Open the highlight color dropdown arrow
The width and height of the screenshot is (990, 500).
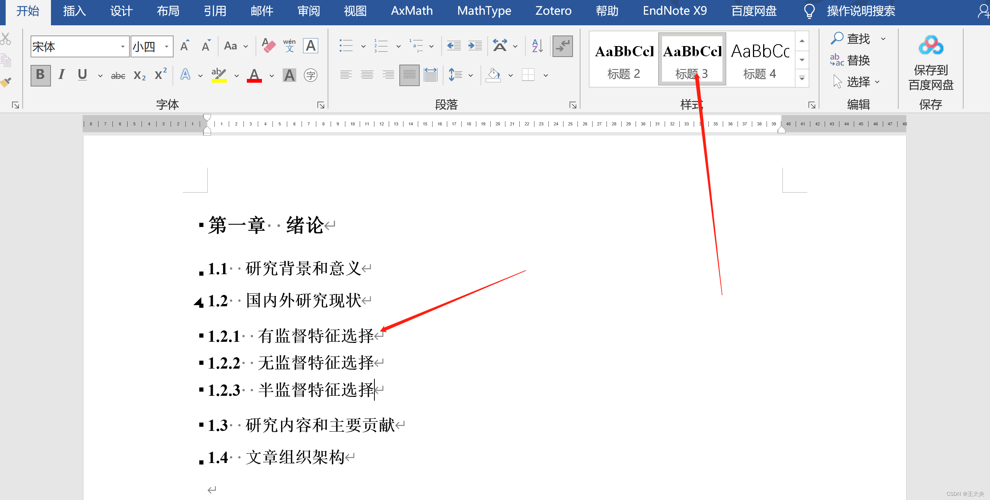coord(236,76)
